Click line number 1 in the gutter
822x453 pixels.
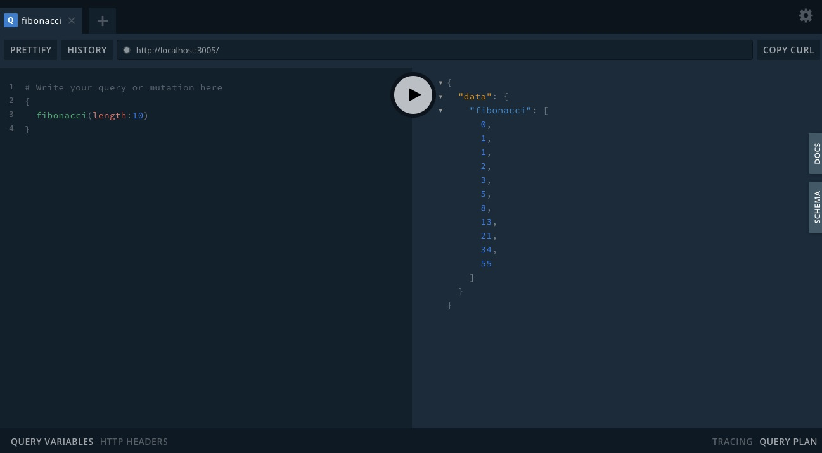(11, 87)
